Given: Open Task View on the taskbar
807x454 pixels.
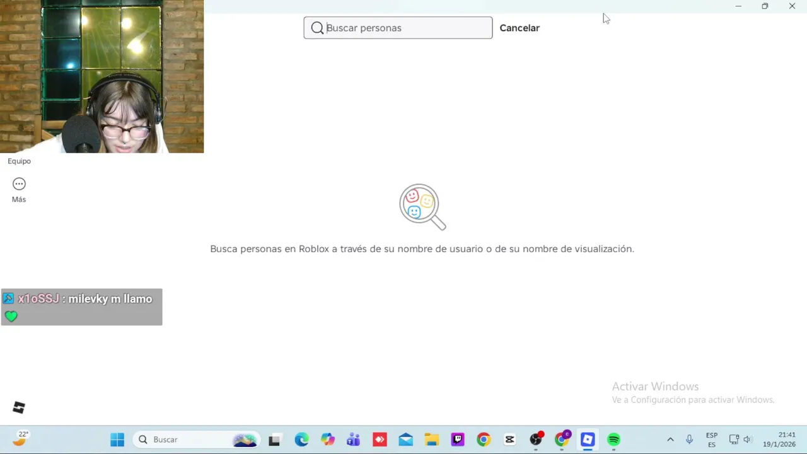Looking at the screenshot, I should tap(274, 439).
